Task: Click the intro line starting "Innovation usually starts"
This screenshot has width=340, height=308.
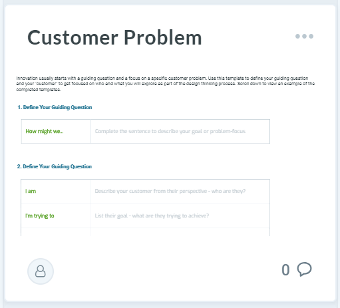Action: coord(162,78)
